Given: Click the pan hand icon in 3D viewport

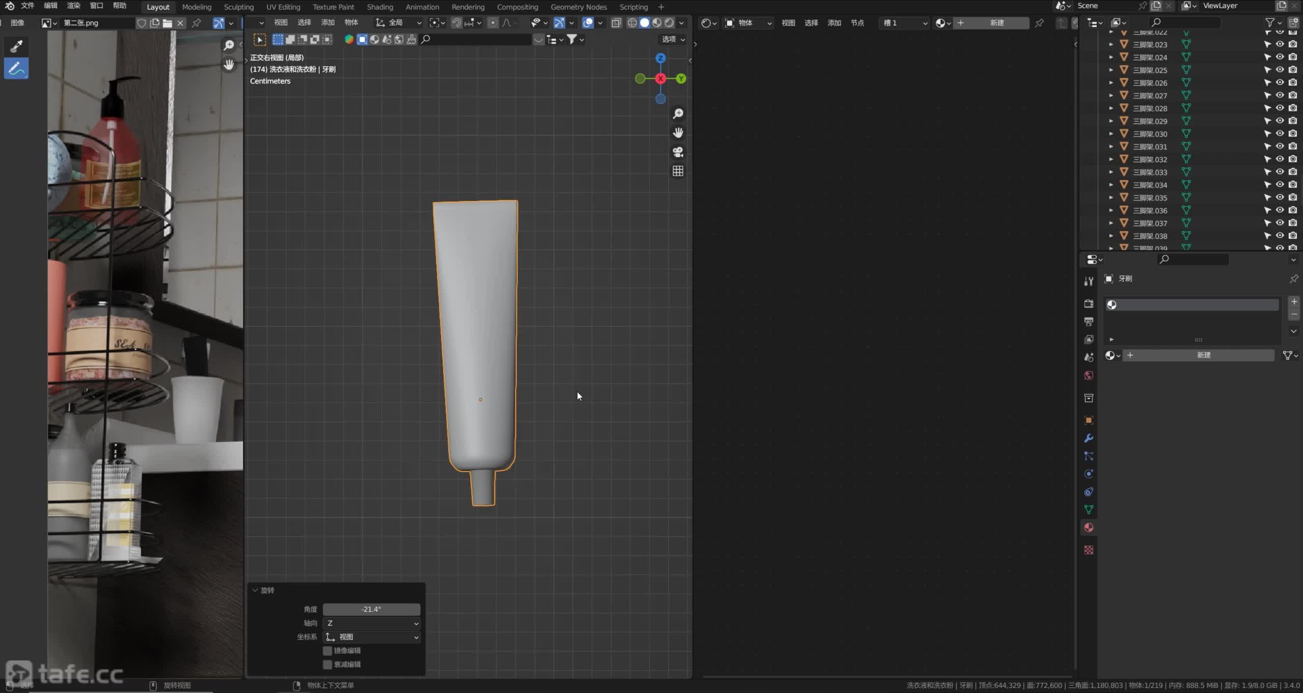Looking at the screenshot, I should pyautogui.click(x=678, y=133).
